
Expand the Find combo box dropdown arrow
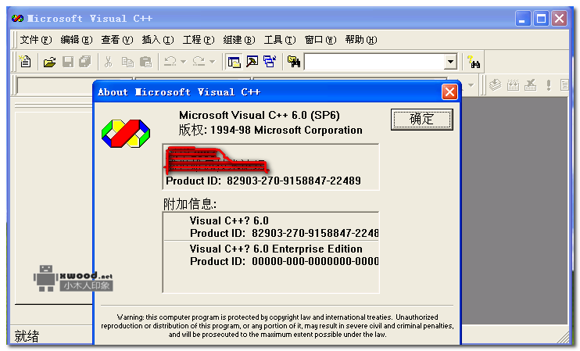450,62
